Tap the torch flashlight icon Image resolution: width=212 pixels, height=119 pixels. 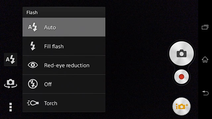33,103
